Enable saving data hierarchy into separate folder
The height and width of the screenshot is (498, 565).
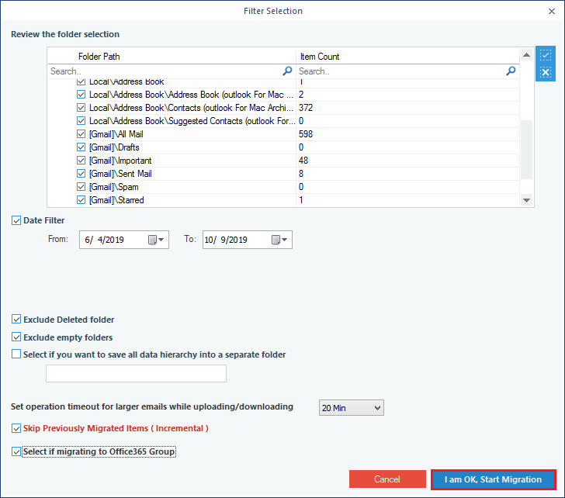pyautogui.click(x=17, y=354)
